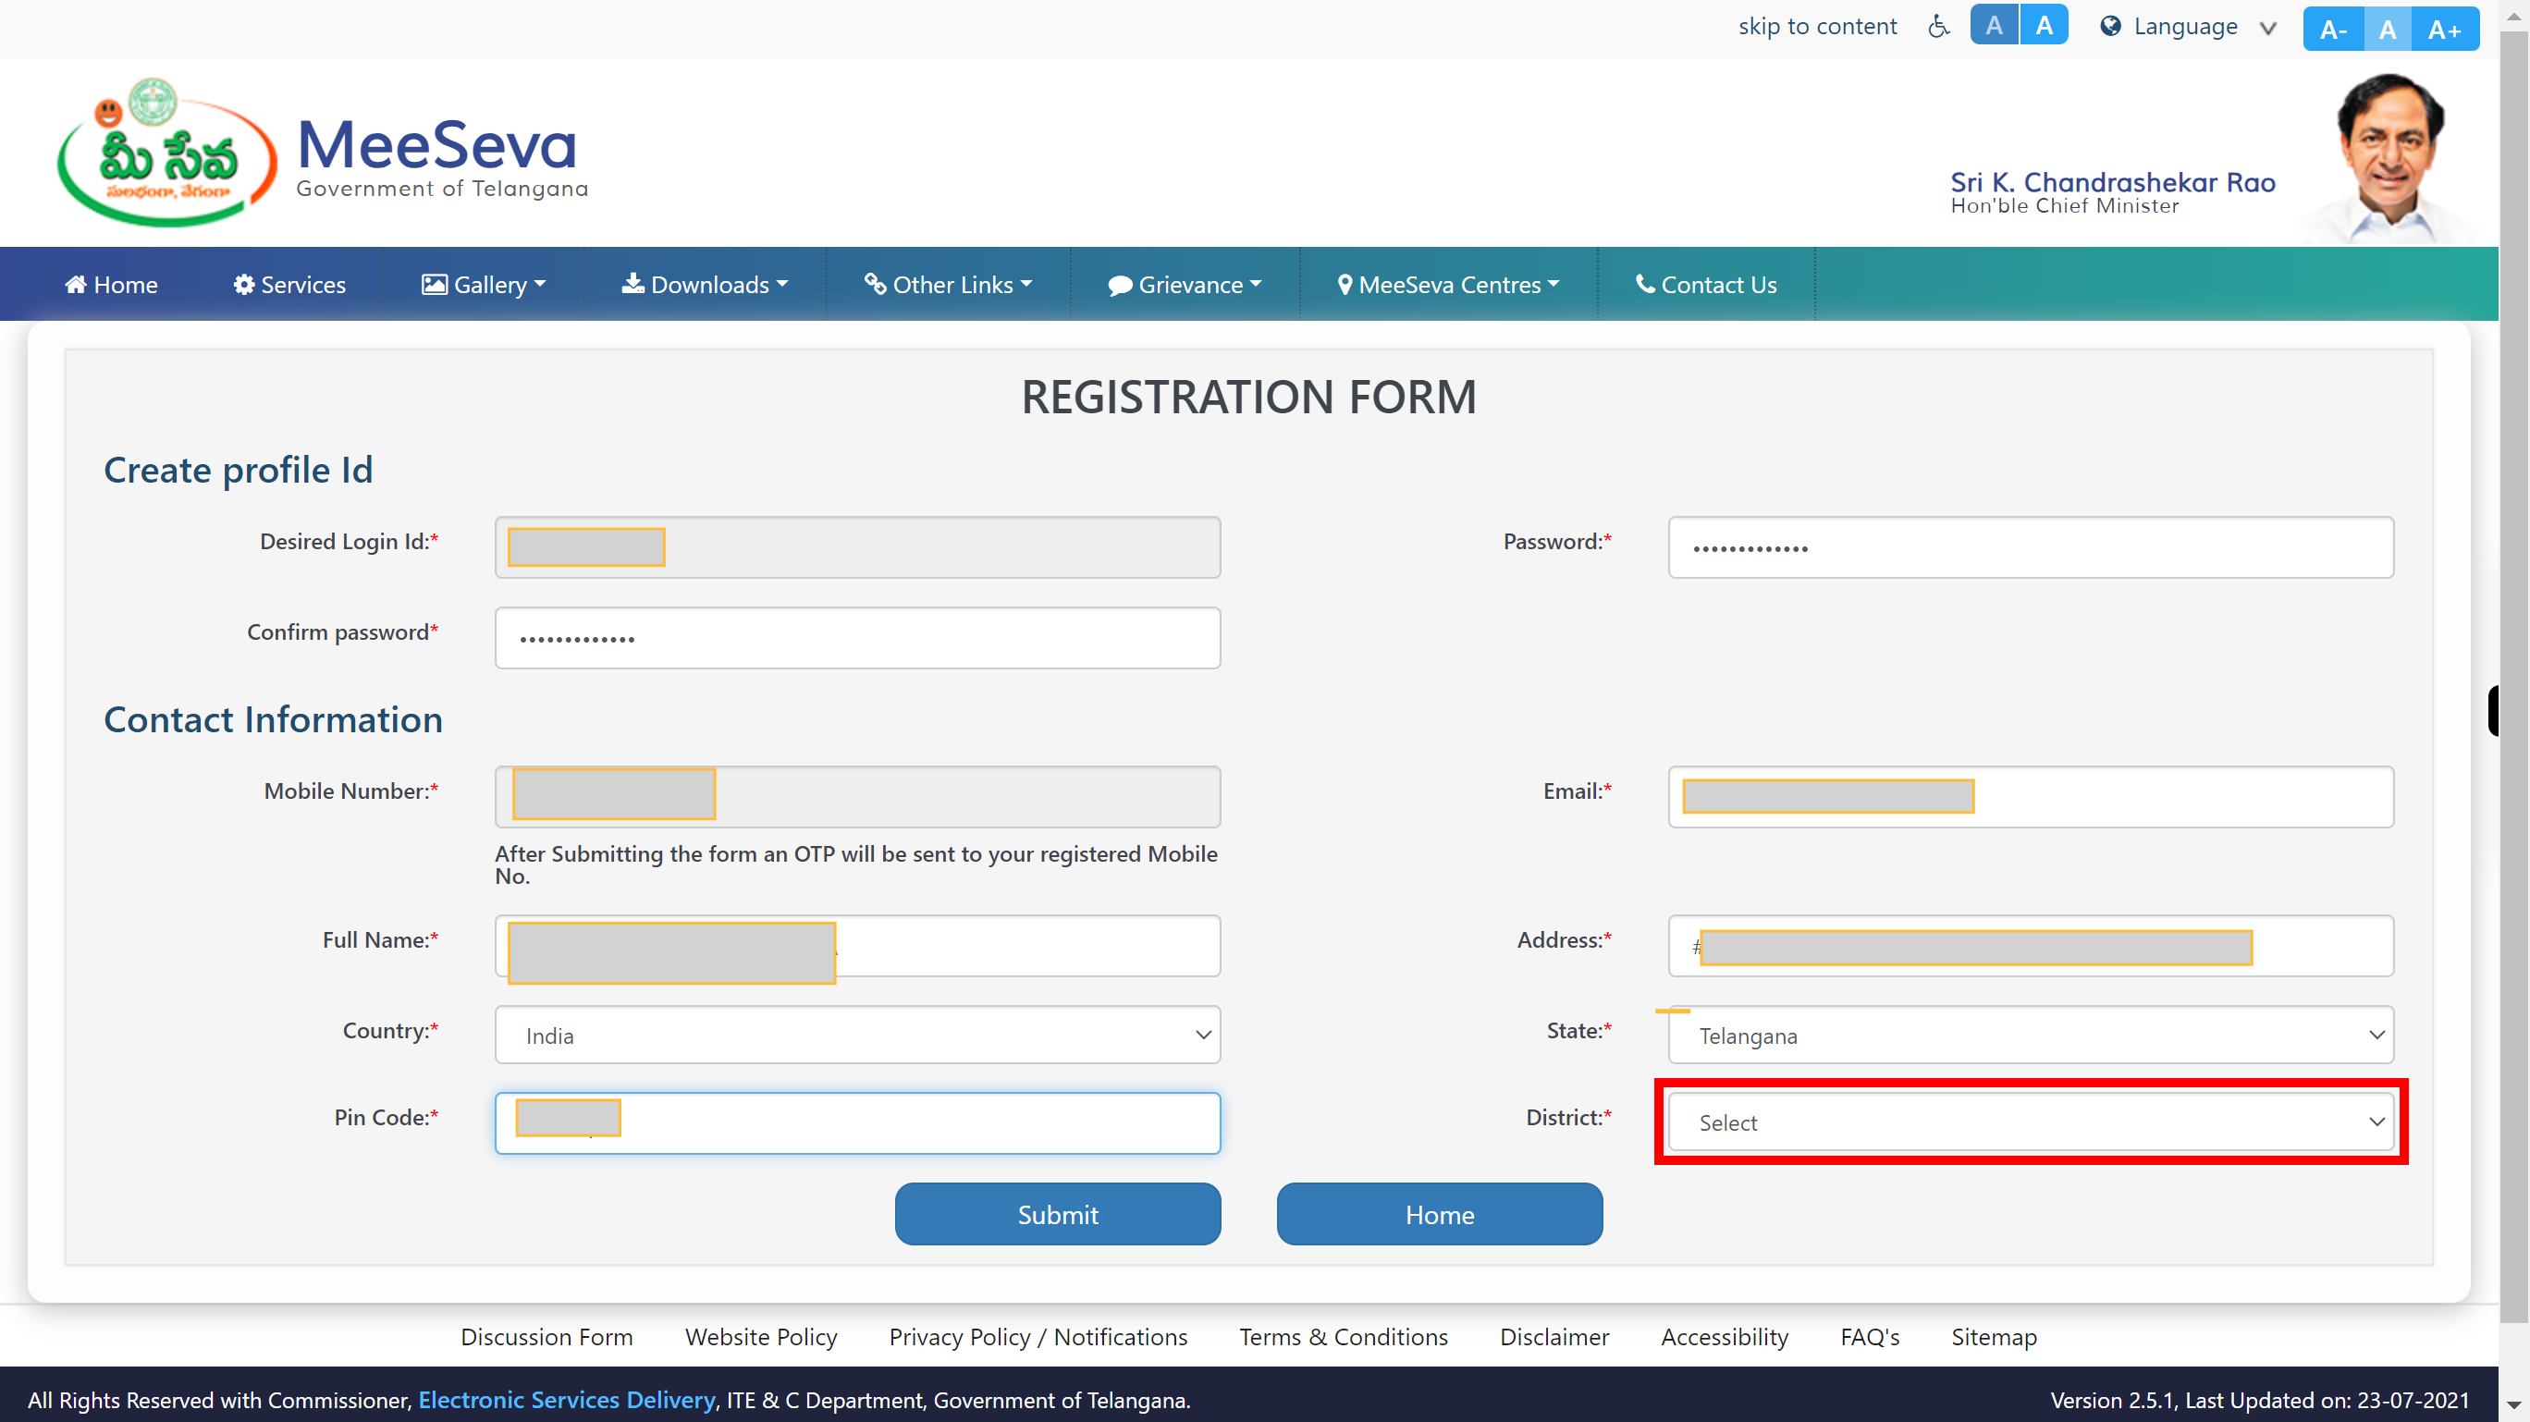The width and height of the screenshot is (2530, 1422).
Task: Open the Sitemap footer link
Action: pos(1994,1338)
